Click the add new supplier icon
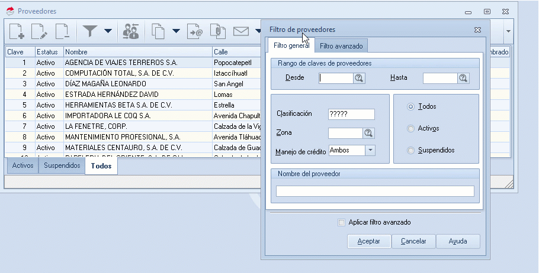This screenshot has height=273, width=539. [x=17, y=31]
